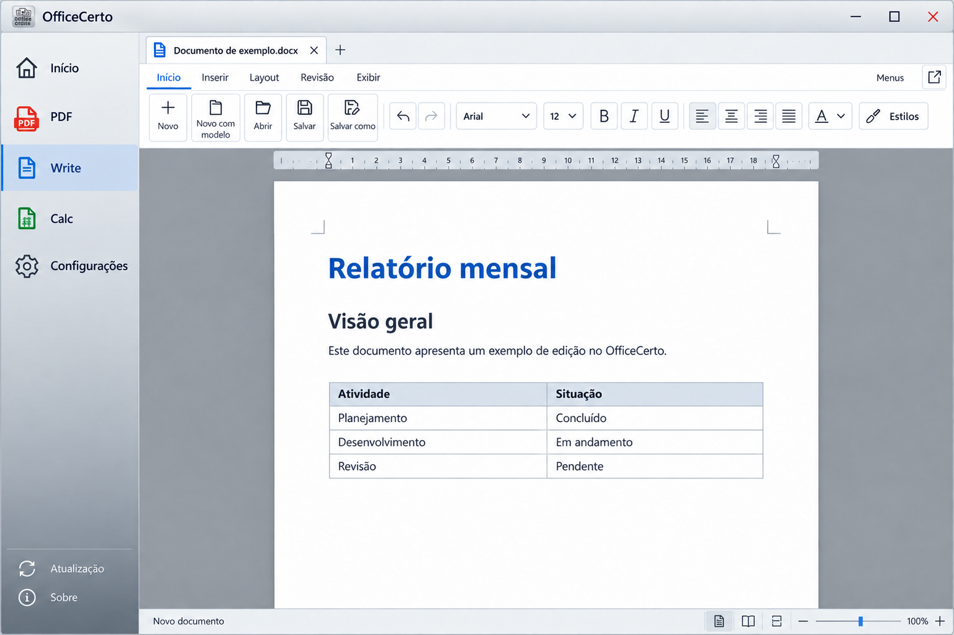The height and width of the screenshot is (635, 954).
Task: Open the Arial font dropdown
Action: (497, 116)
